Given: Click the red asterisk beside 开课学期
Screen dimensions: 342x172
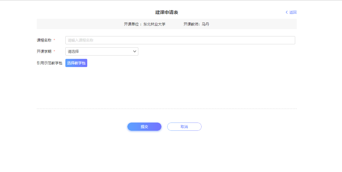Looking at the screenshot, I should tap(54, 52).
